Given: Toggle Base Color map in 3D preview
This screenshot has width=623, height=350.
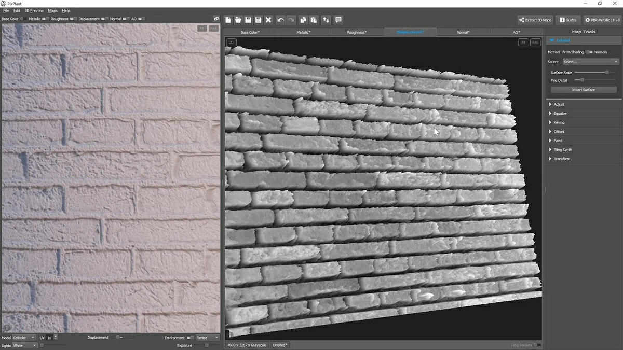Looking at the screenshot, I should [22, 19].
